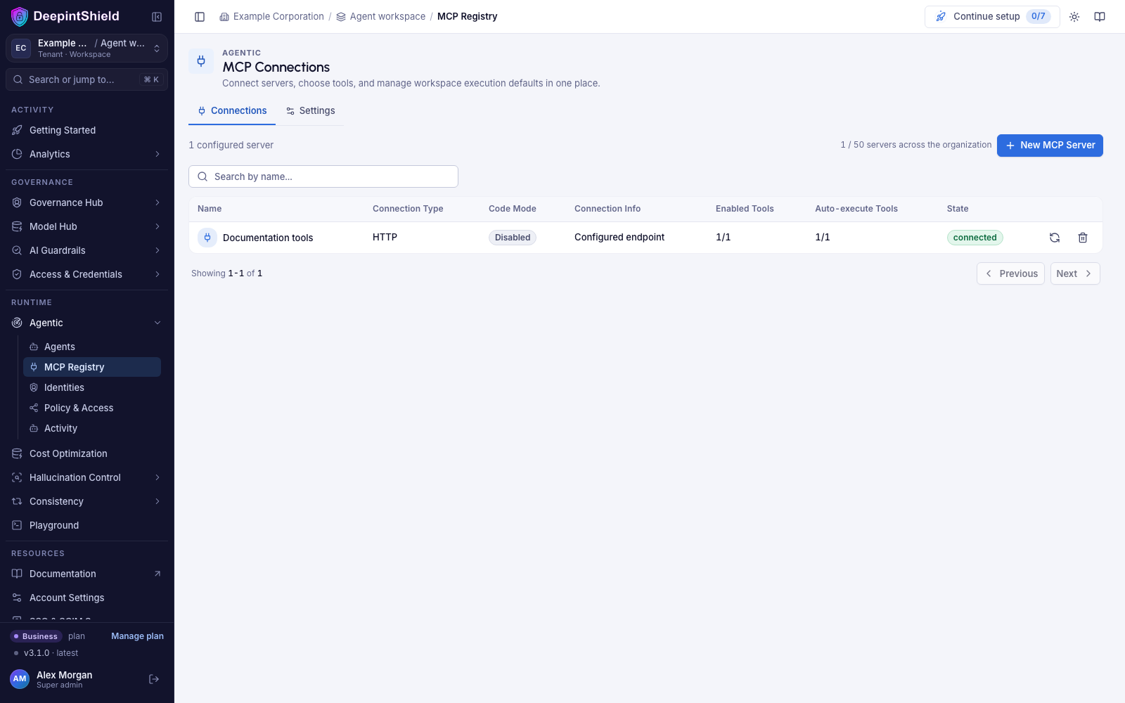Open Activity under Agentic
Viewport: 1125px width, 703px height.
pyautogui.click(x=92, y=428)
